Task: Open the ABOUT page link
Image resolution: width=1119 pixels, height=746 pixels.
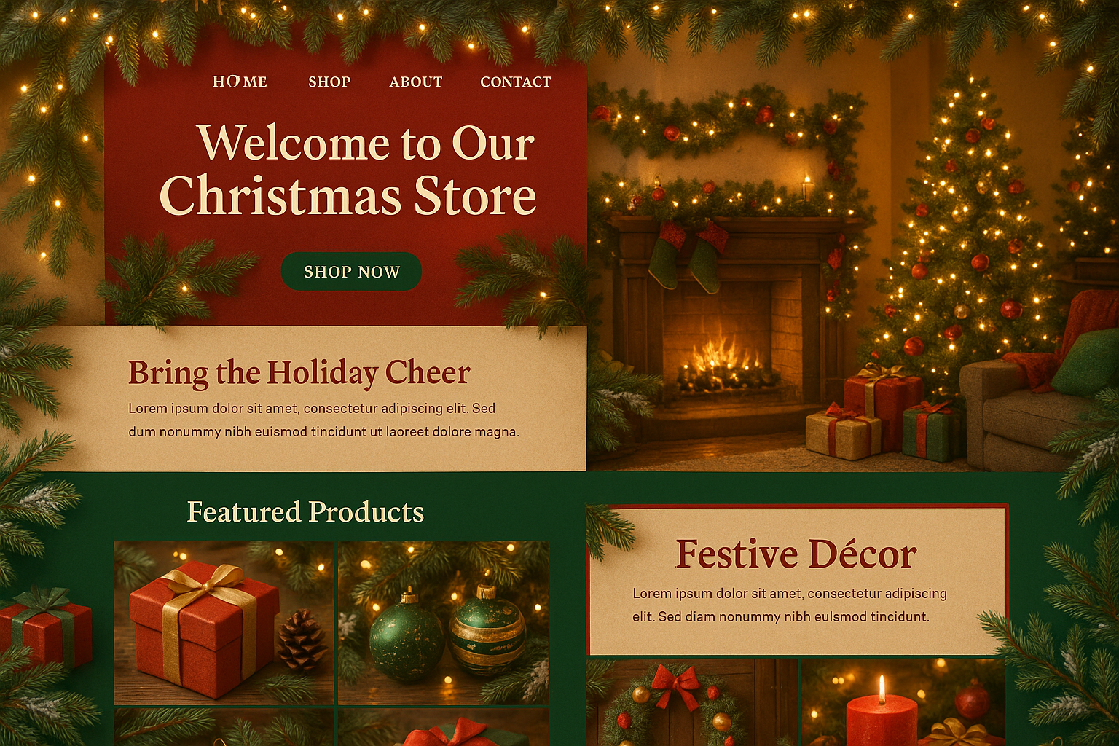Action: point(416,82)
